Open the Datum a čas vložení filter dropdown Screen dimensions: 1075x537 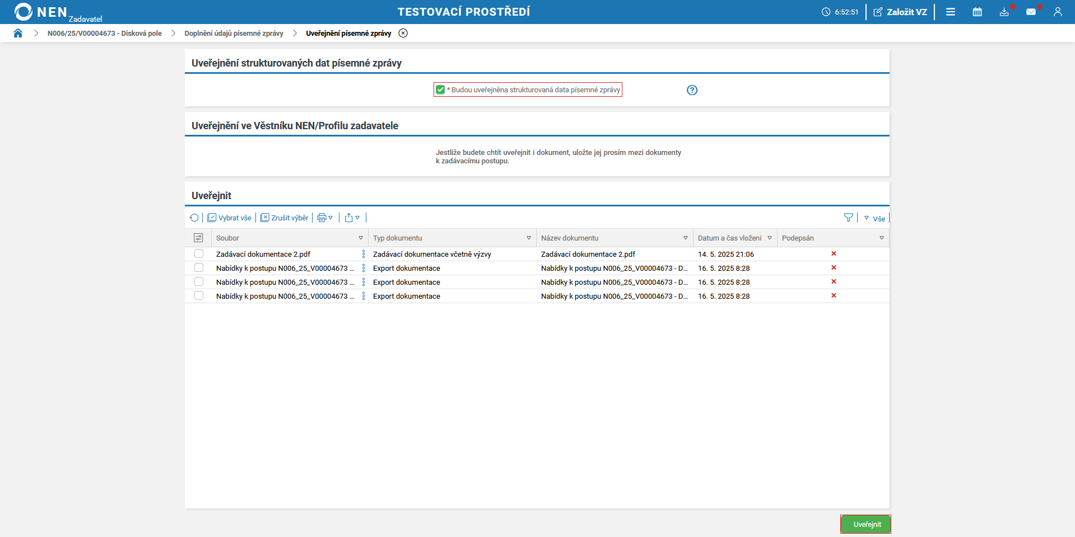pyautogui.click(x=770, y=238)
